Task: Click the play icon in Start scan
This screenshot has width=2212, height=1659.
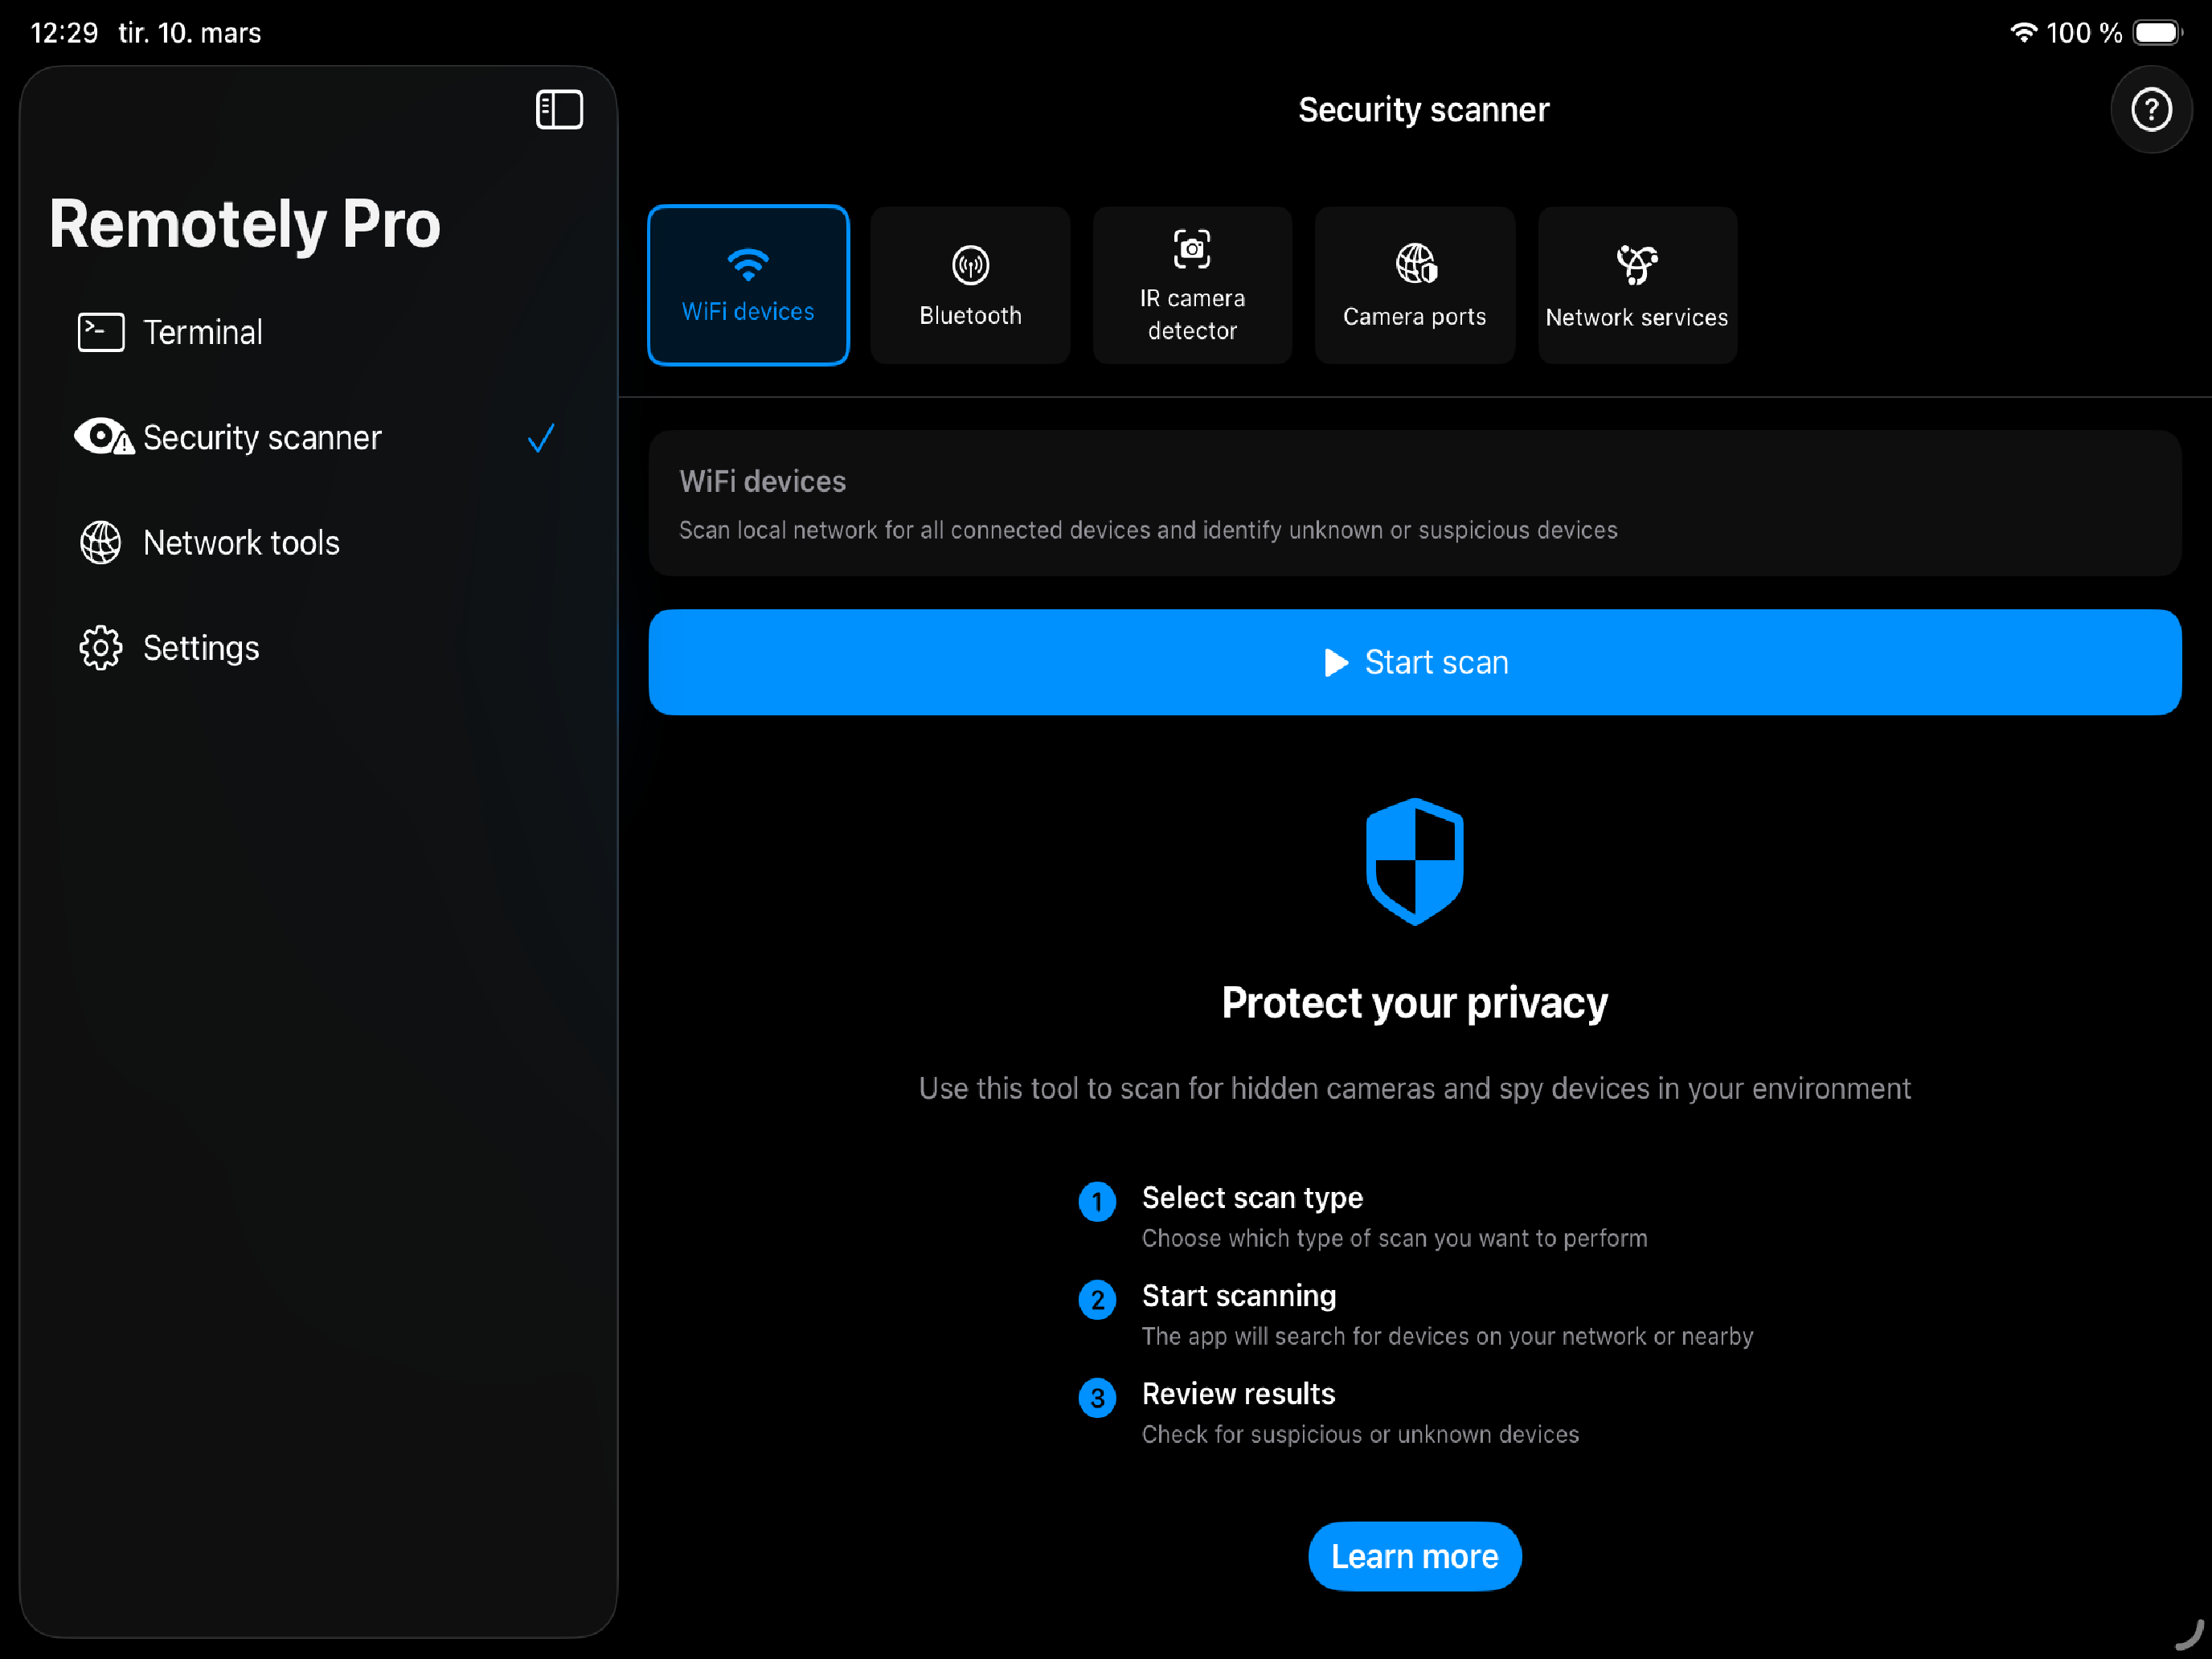Action: click(1336, 662)
